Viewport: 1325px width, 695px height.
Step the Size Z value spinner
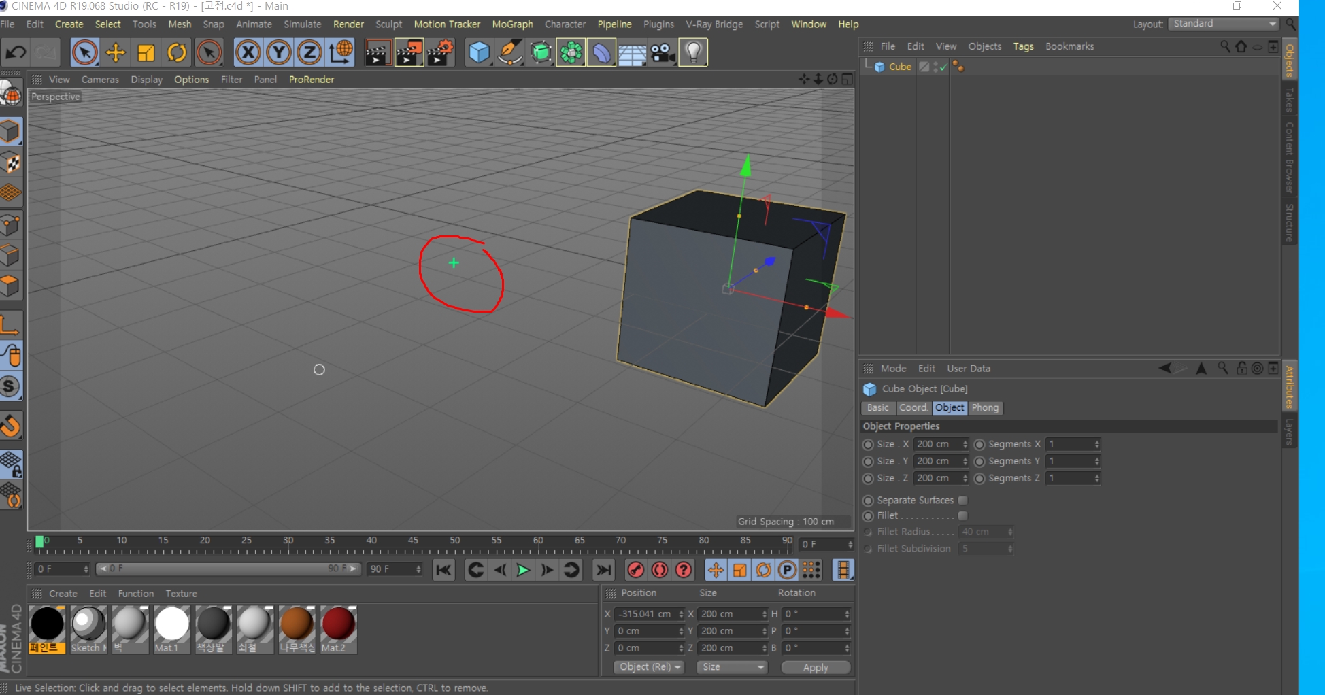point(965,478)
